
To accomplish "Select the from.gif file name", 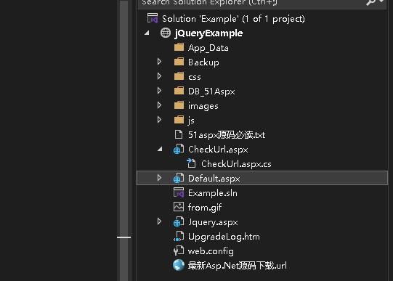I will point(205,208).
